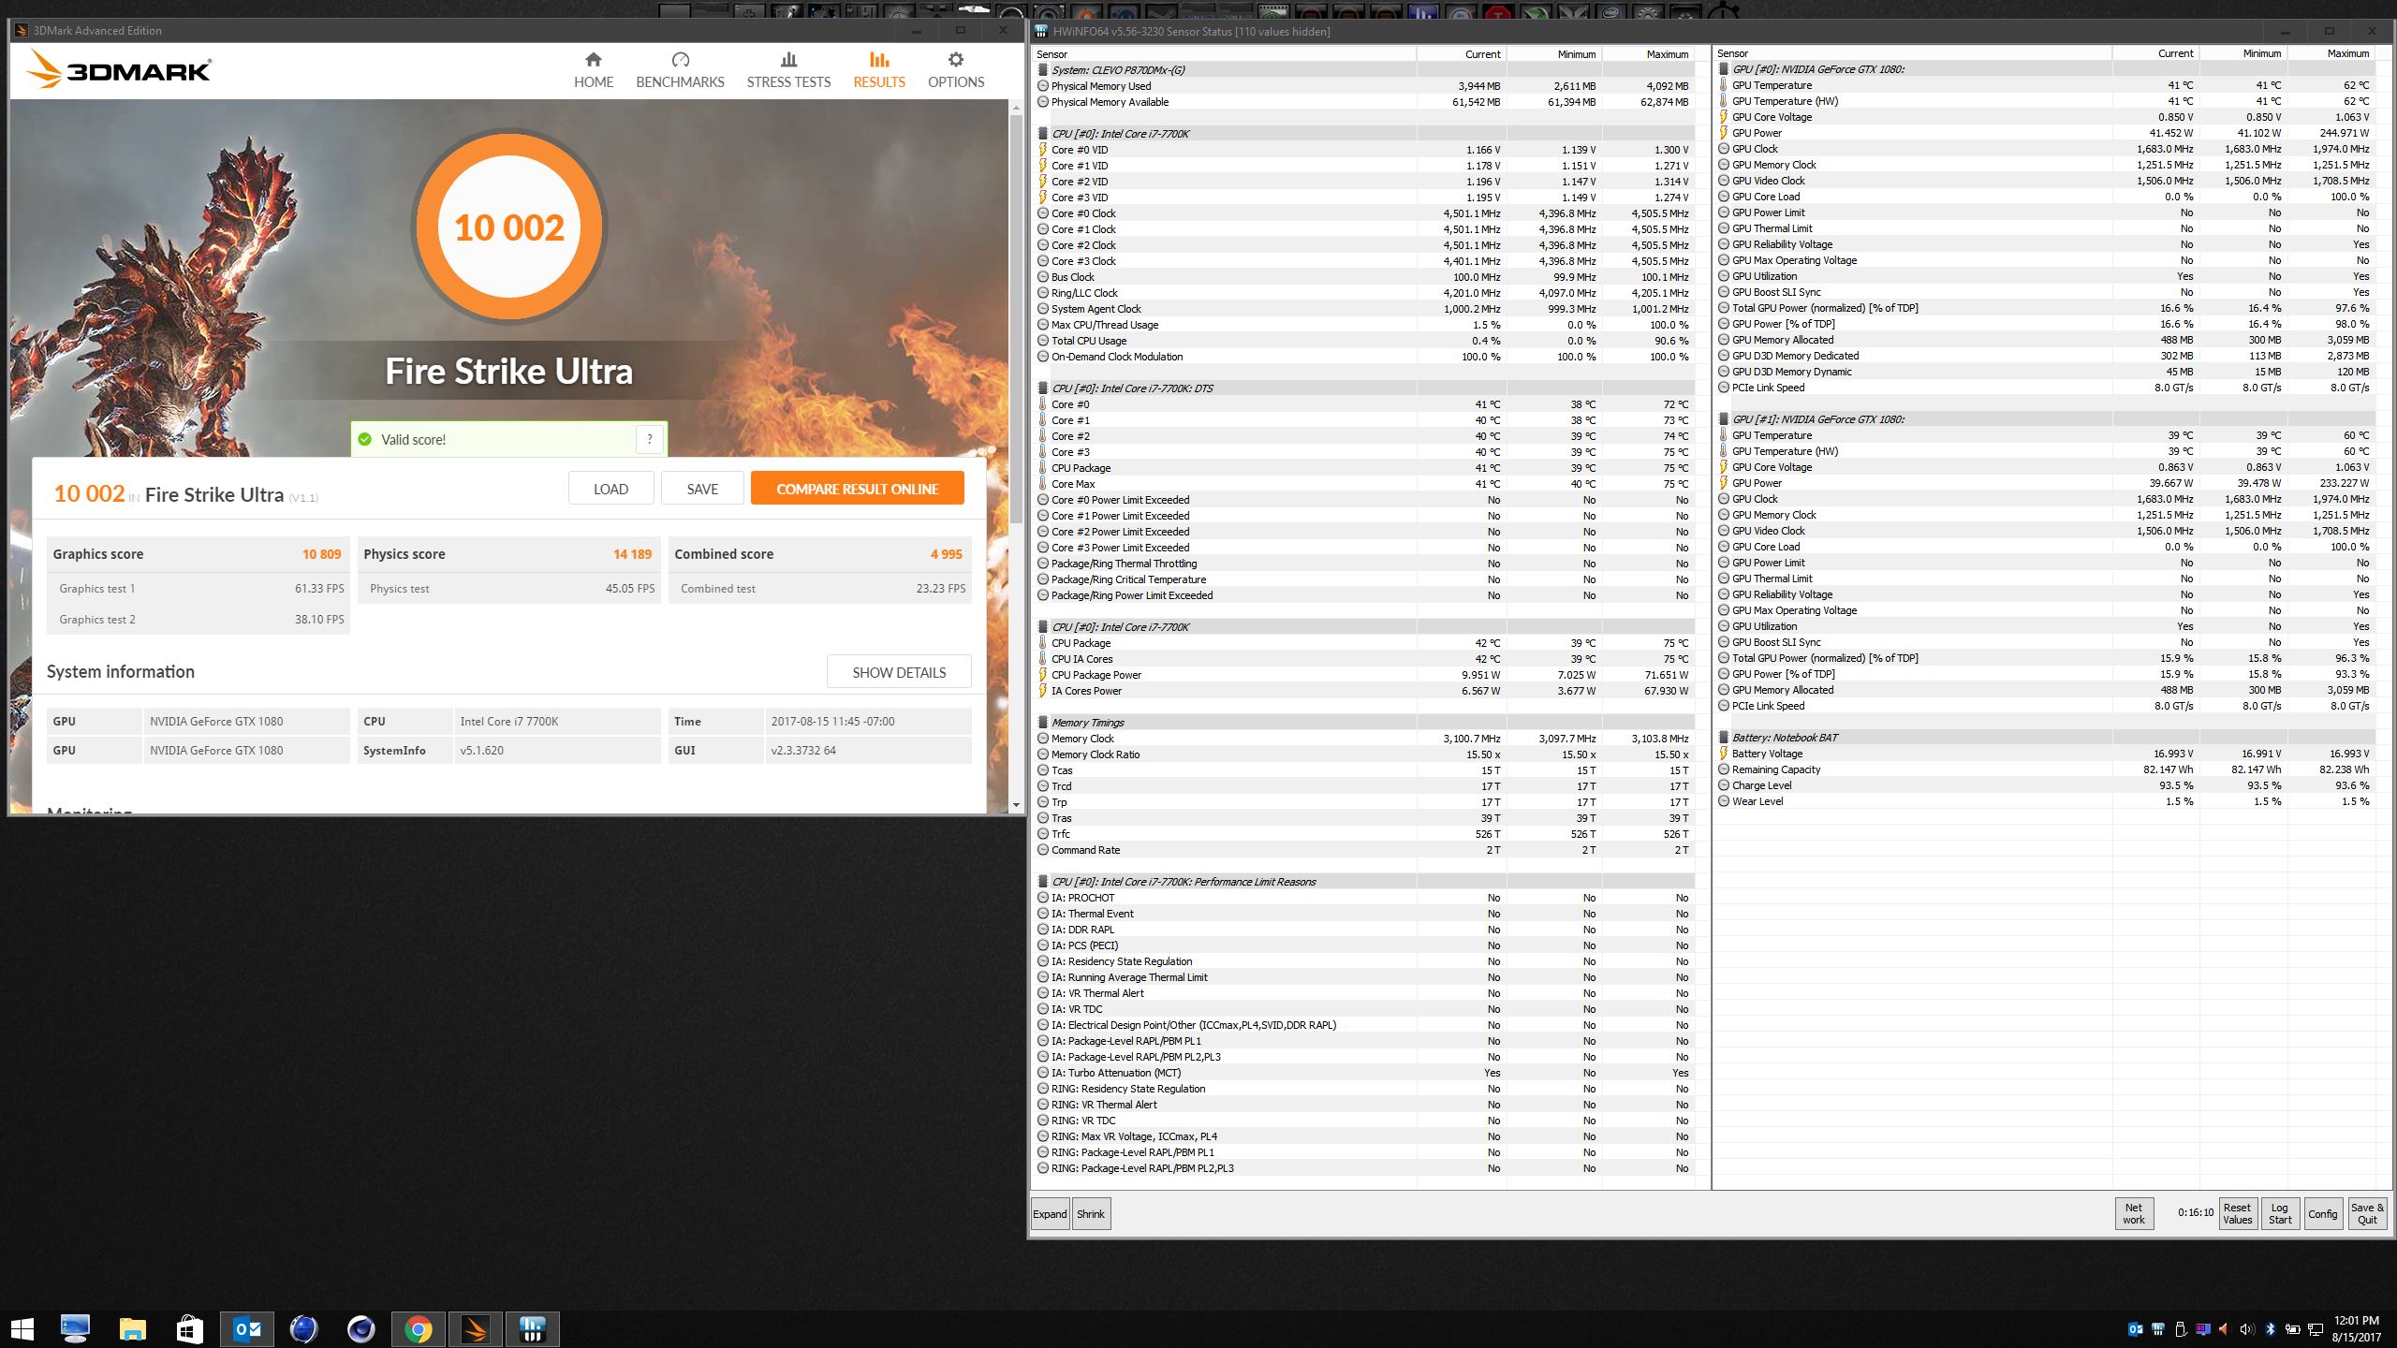Open the computer monitor icon in the taskbar

(x=75, y=1328)
